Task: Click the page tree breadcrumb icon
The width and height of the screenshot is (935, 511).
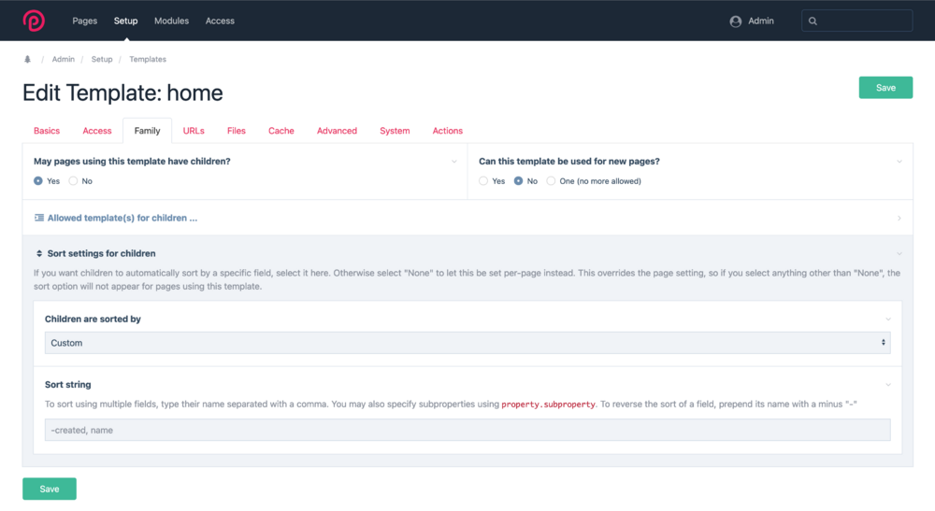Action: (27, 60)
